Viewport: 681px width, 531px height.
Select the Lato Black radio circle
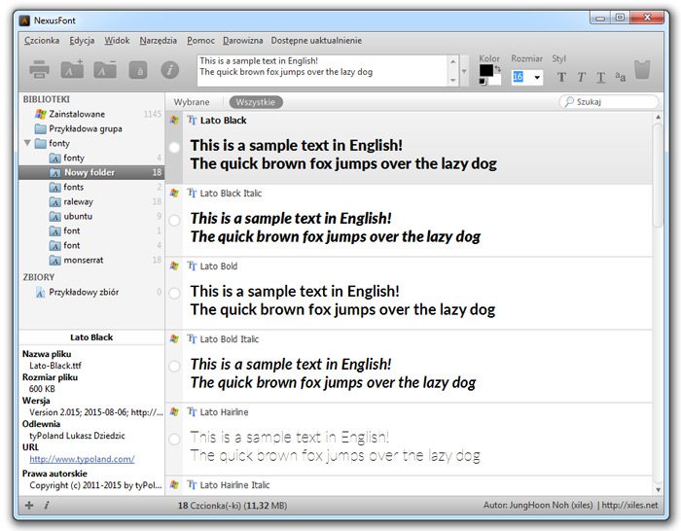pos(174,148)
